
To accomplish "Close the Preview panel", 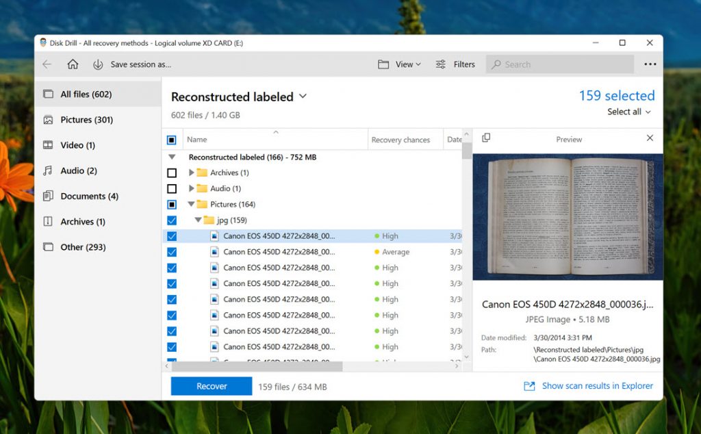I will coord(650,138).
